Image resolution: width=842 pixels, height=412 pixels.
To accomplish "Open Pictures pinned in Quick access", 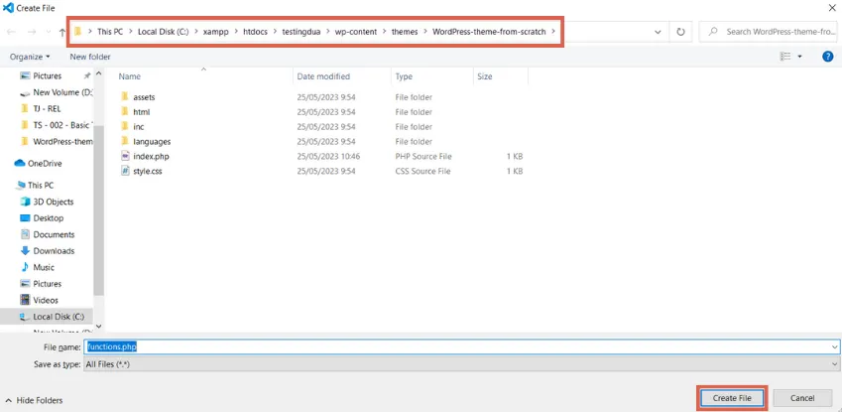I will (48, 75).
